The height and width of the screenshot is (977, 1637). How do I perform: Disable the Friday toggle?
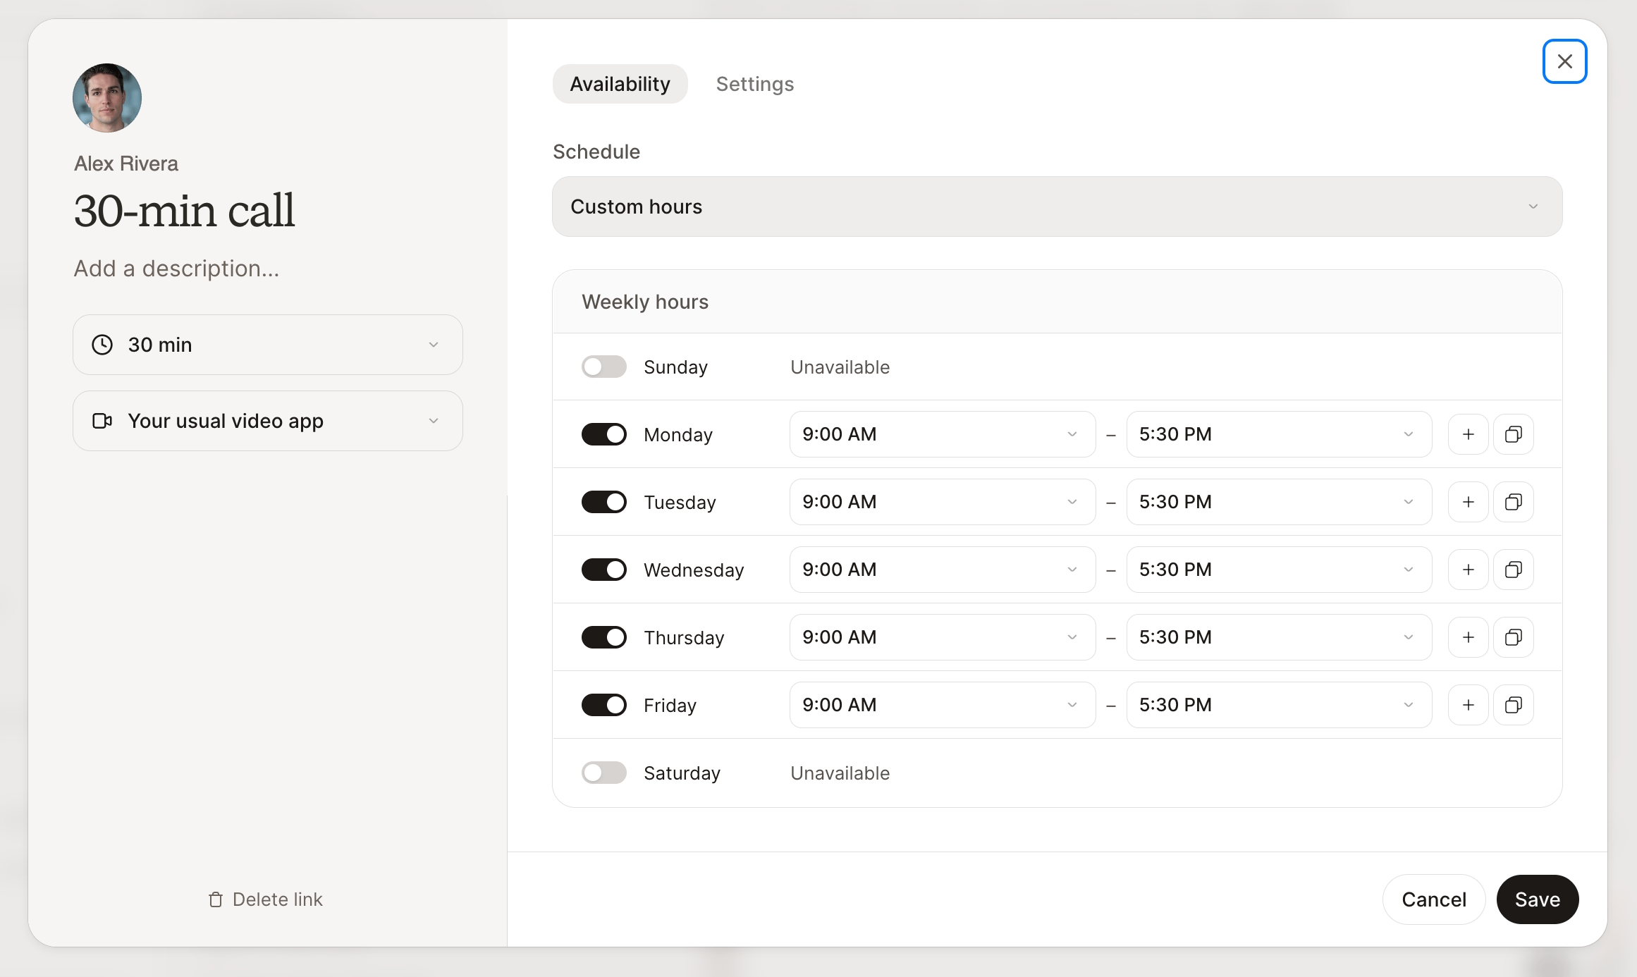tap(603, 705)
